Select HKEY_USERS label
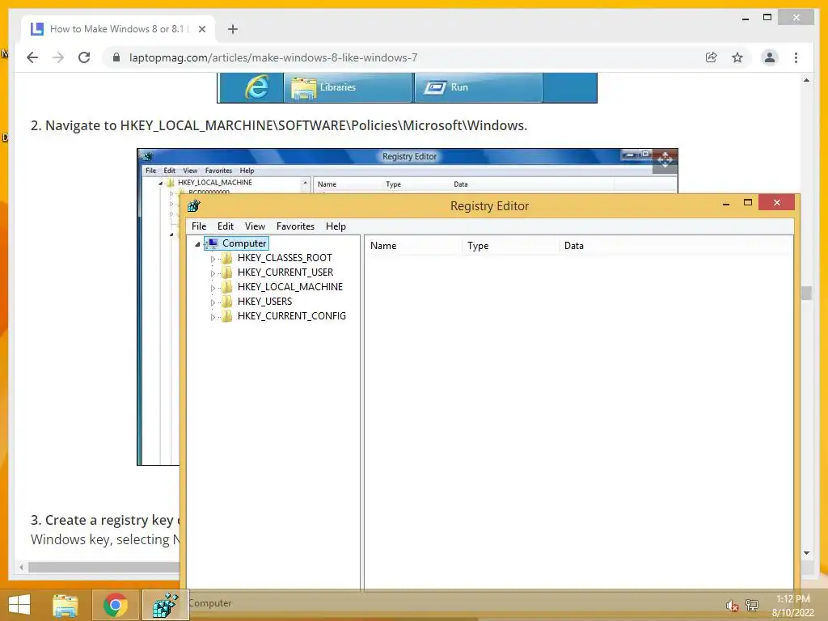The height and width of the screenshot is (621, 828). 264,302
